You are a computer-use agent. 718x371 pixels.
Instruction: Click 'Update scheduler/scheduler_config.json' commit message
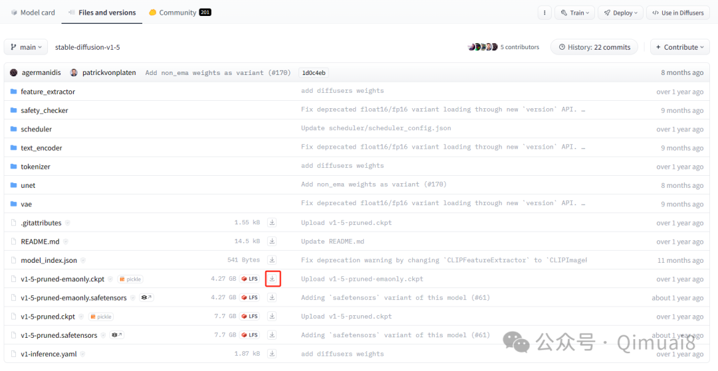point(376,128)
